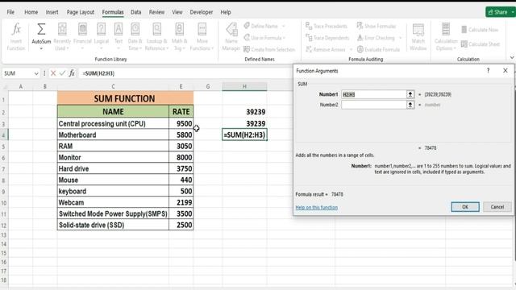
Task: Open Recently Used functions icon
Action: click(62, 29)
